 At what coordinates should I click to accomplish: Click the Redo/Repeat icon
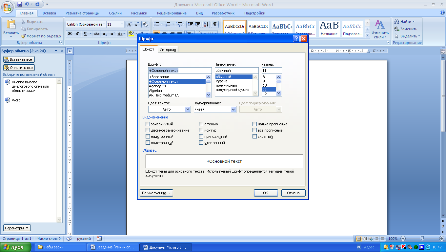coord(37,5)
